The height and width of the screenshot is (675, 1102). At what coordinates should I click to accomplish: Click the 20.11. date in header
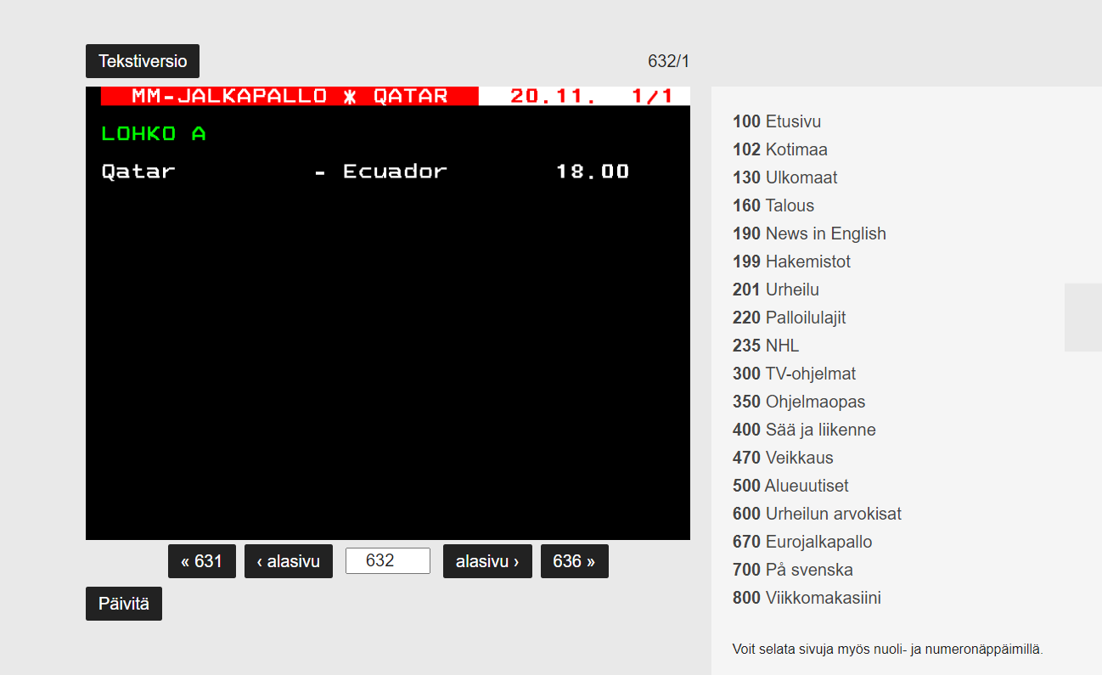point(553,96)
